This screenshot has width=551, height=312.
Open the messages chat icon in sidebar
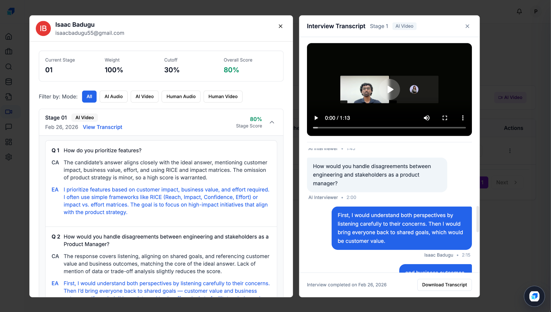pyautogui.click(x=9, y=127)
